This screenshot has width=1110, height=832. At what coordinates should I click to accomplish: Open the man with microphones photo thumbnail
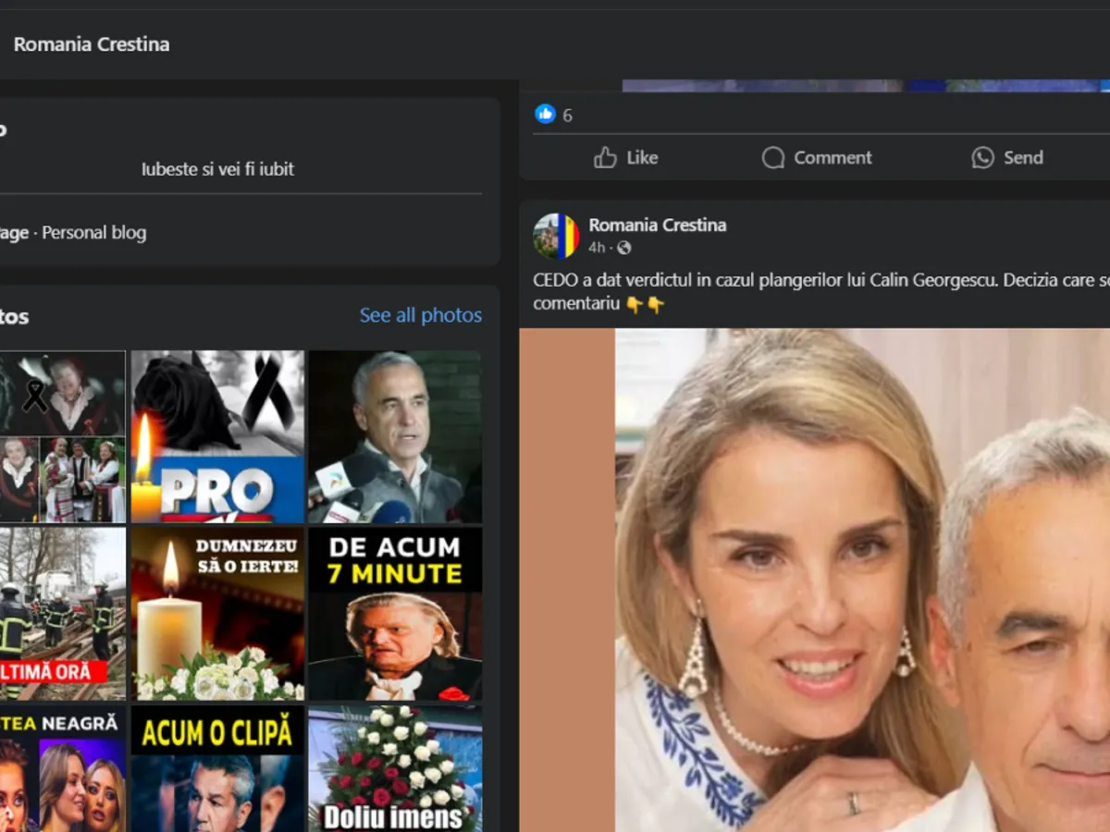[395, 436]
